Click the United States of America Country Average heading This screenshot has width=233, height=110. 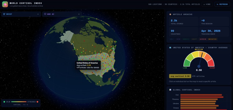click(200, 48)
